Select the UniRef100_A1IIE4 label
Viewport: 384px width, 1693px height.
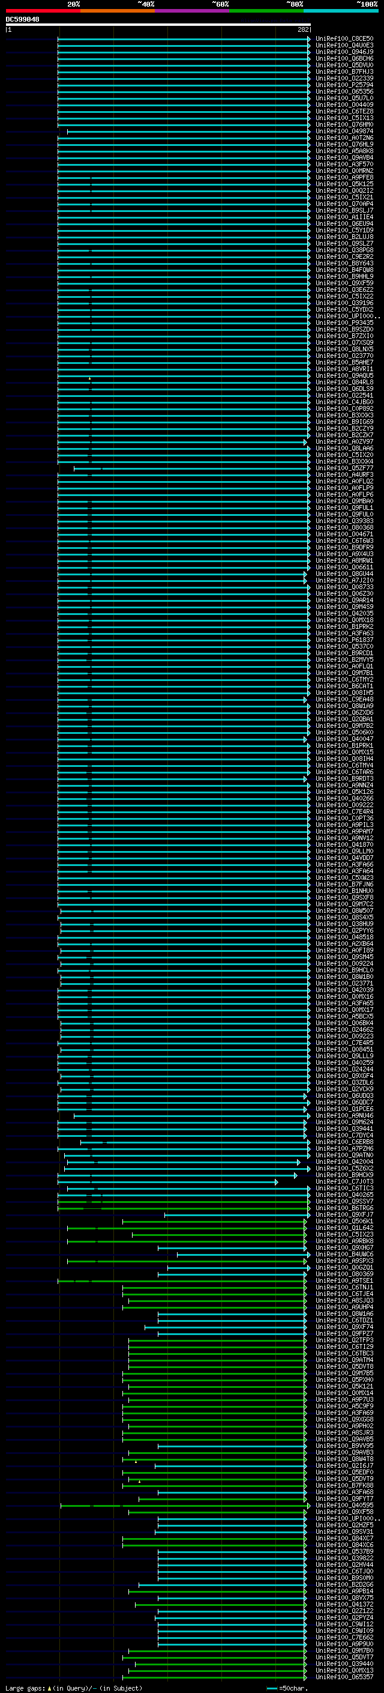coord(344,217)
